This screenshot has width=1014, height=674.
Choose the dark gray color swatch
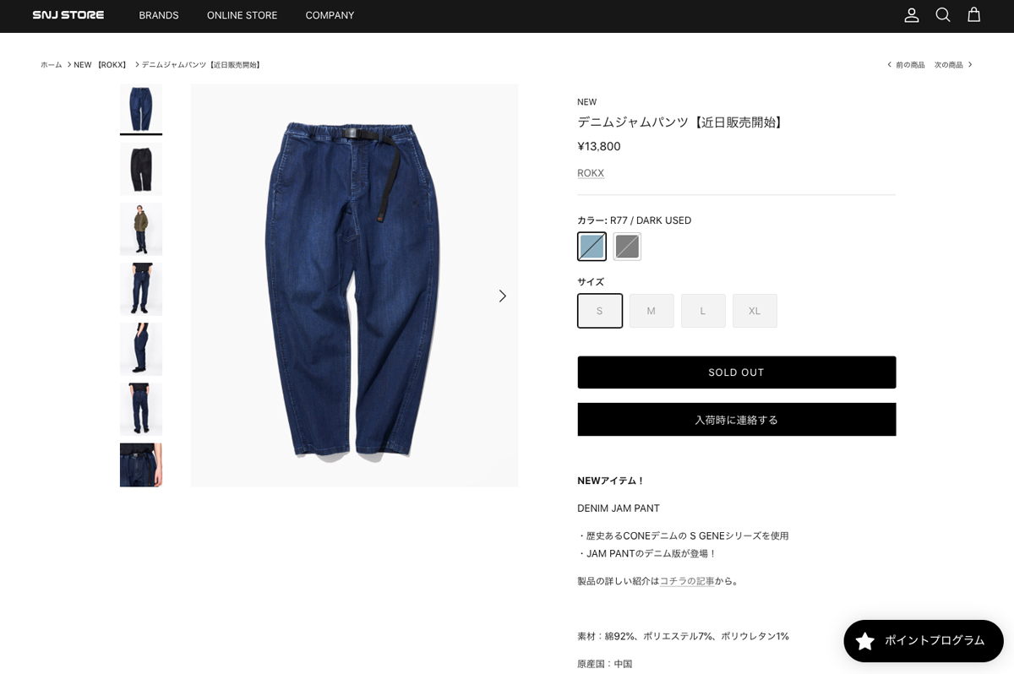point(627,247)
